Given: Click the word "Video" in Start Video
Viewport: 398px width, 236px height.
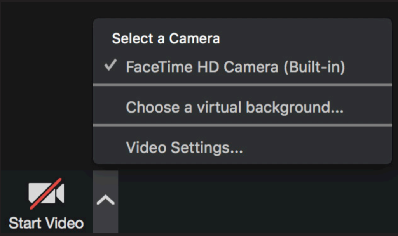Looking at the screenshot, I should point(65,223).
